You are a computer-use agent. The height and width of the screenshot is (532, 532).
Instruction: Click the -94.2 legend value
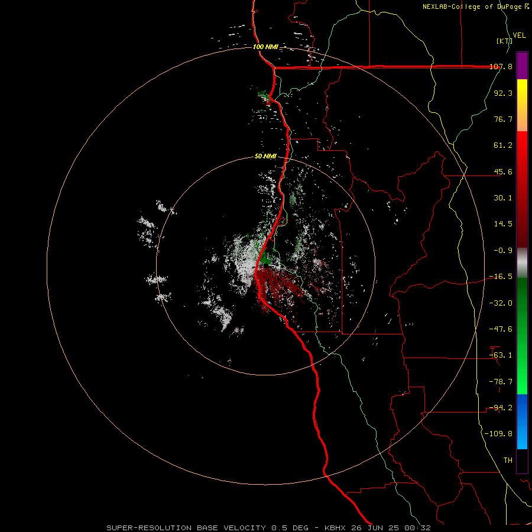click(501, 408)
